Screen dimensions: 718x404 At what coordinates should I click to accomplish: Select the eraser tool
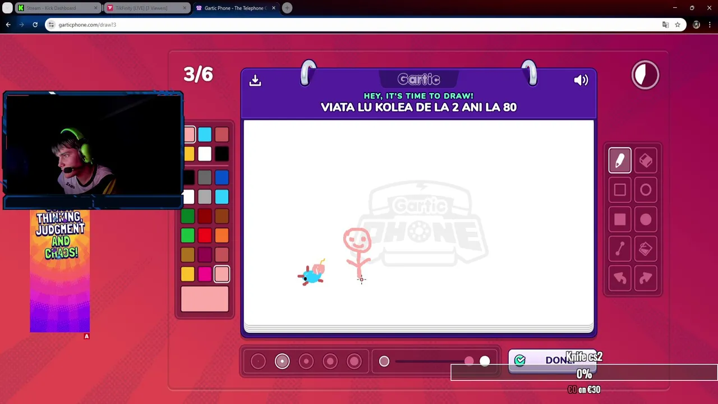(646, 161)
